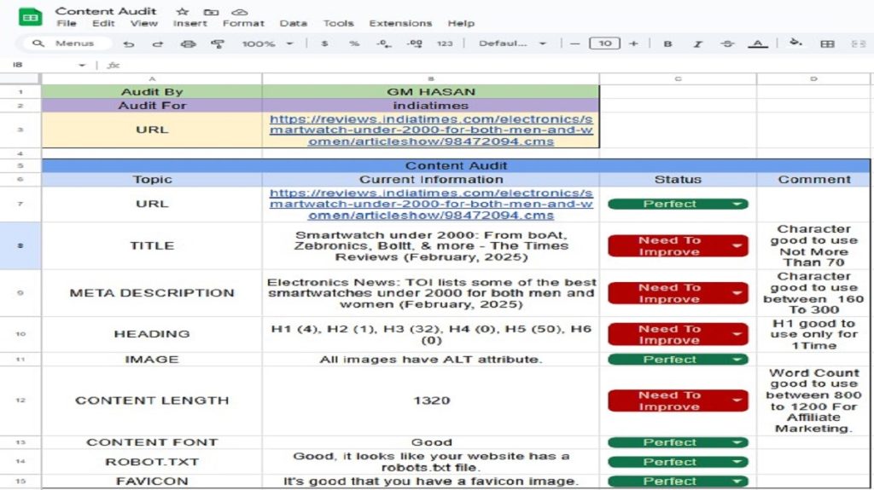This screenshot has height=490, width=874.
Task: Open the View menu
Action: coord(143,23)
